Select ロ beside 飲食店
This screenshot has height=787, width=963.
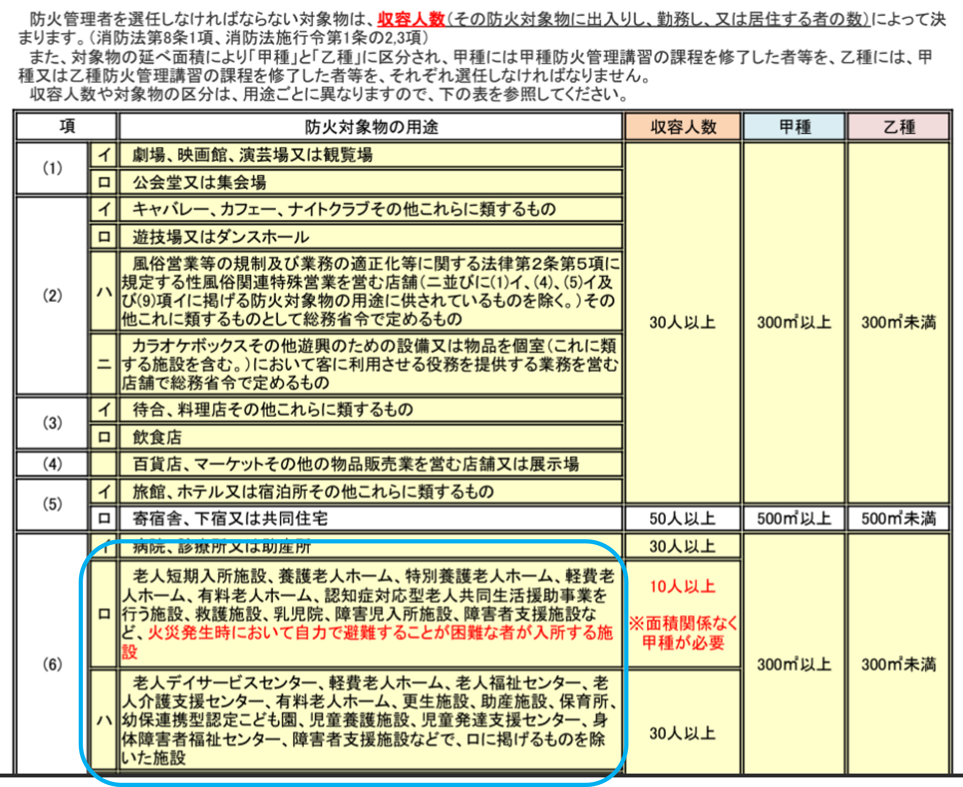[x=104, y=437]
